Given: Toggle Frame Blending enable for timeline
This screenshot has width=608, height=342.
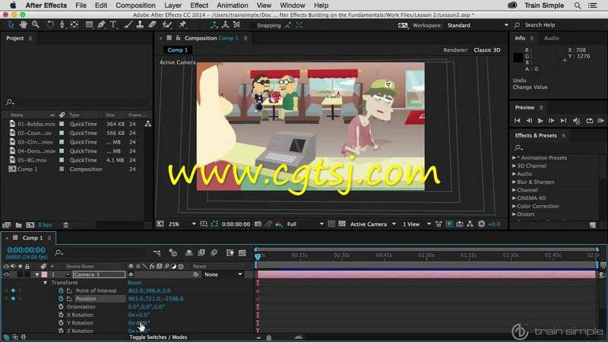Looking at the screenshot, I should tap(201, 253).
